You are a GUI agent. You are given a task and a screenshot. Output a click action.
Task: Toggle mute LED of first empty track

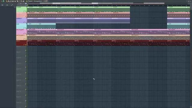coord(26,50)
